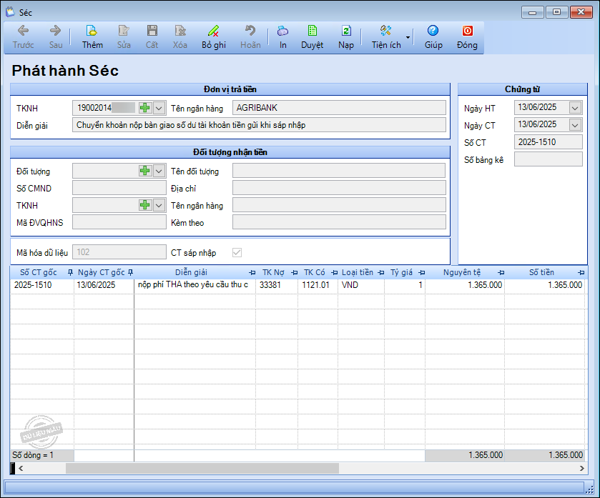600x498 pixels.
Task: Click the Số CT field 2025-1510
Action: (549, 142)
